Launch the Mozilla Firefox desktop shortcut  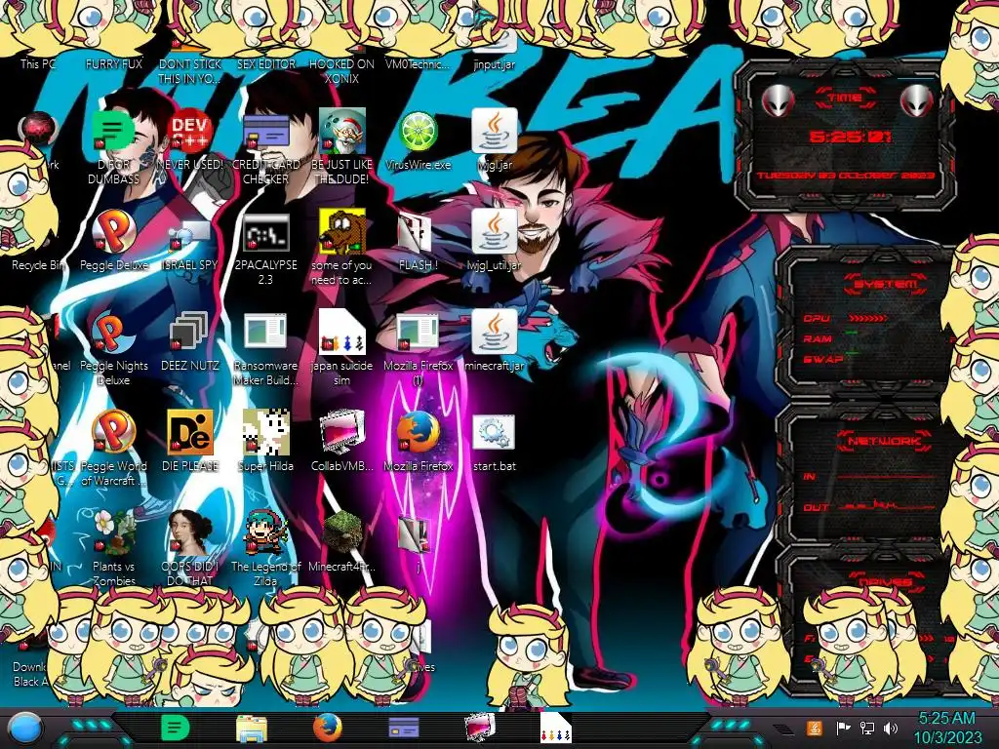click(419, 433)
